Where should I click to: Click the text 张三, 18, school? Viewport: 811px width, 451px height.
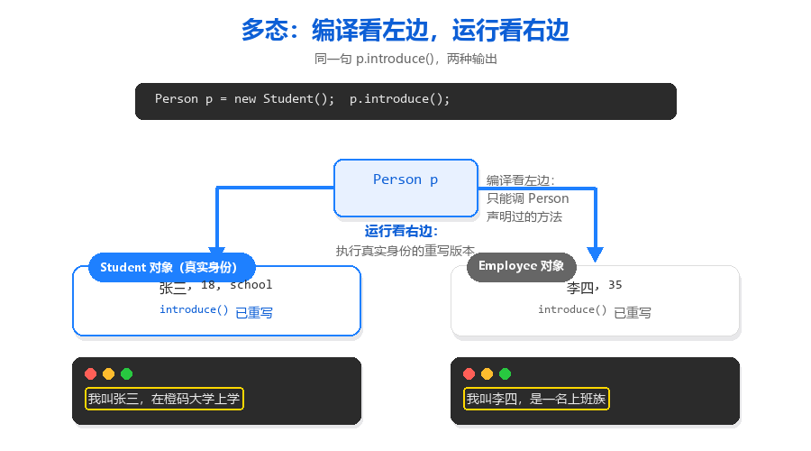coord(215,286)
